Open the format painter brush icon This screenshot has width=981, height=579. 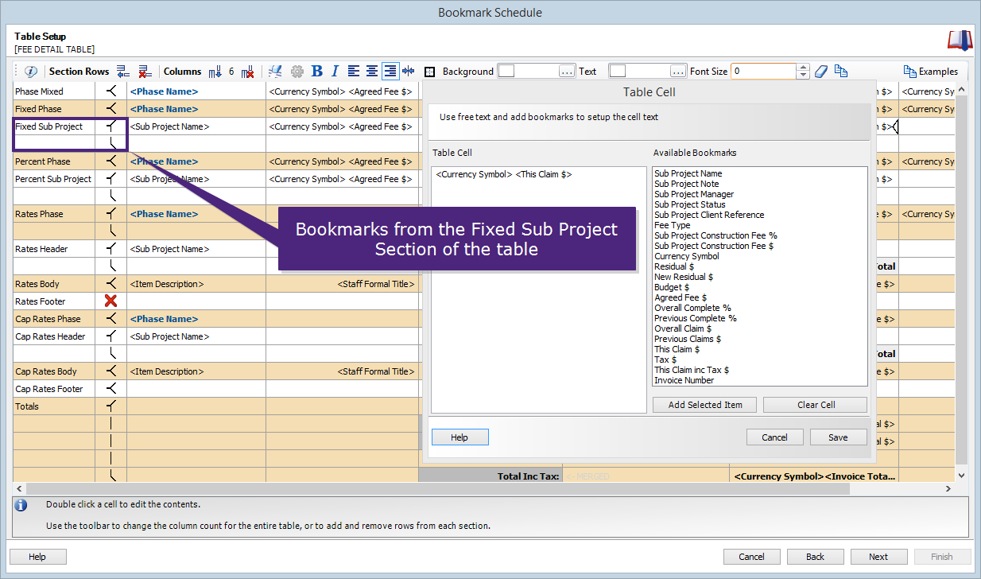275,71
